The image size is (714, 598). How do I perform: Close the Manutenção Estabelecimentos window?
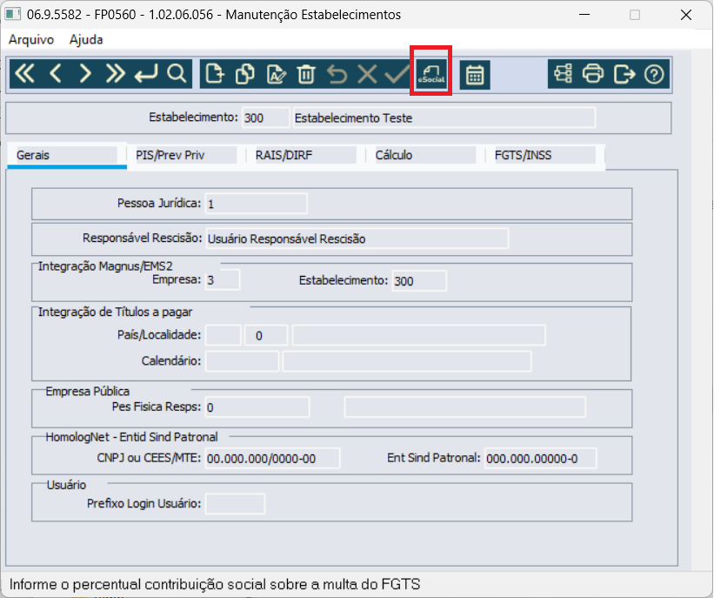[x=686, y=15]
